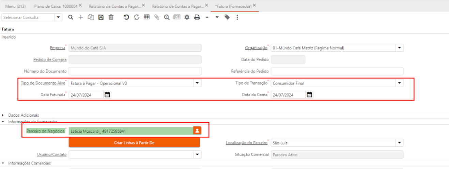Expand the Tipo de Documento Alvo dropdown

pos(197,83)
